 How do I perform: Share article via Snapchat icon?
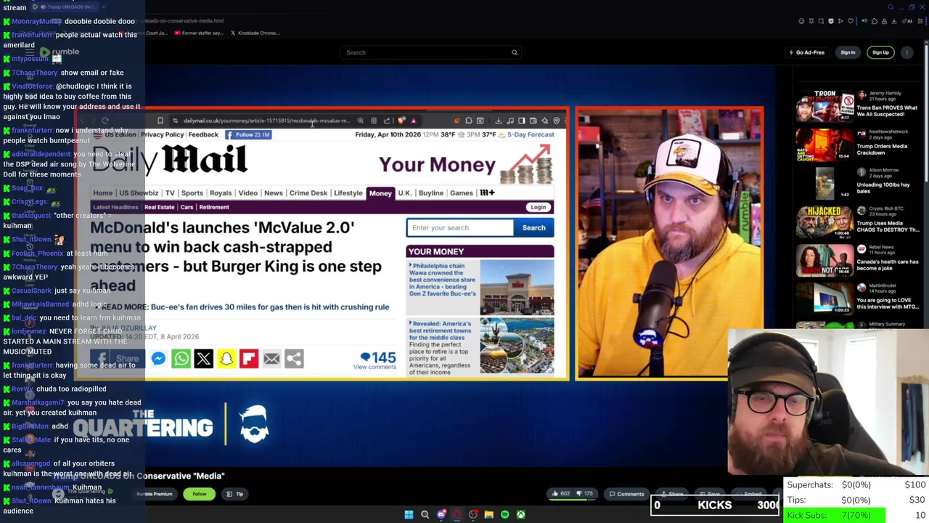tap(226, 358)
